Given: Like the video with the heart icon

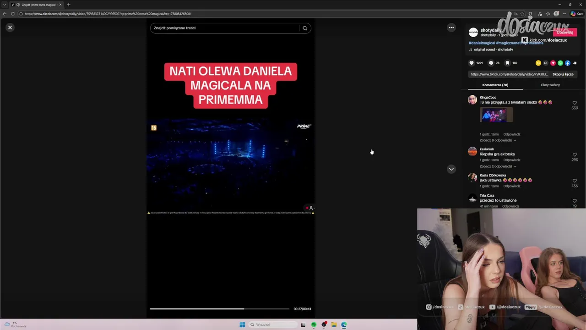Looking at the screenshot, I should click(x=472, y=63).
